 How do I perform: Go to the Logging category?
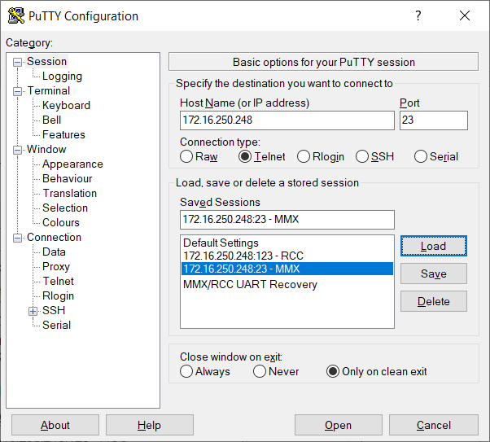click(x=62, y=76)
